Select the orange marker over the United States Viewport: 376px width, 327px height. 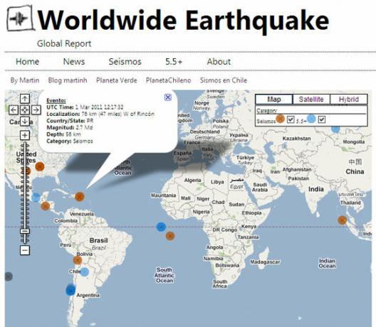(40, 166)
